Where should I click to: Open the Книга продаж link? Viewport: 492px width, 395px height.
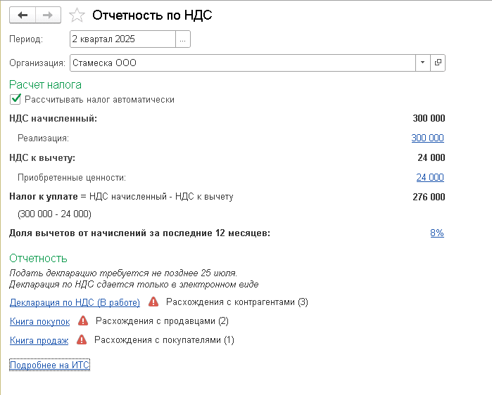pyautogui.click(x=39, y=341)
